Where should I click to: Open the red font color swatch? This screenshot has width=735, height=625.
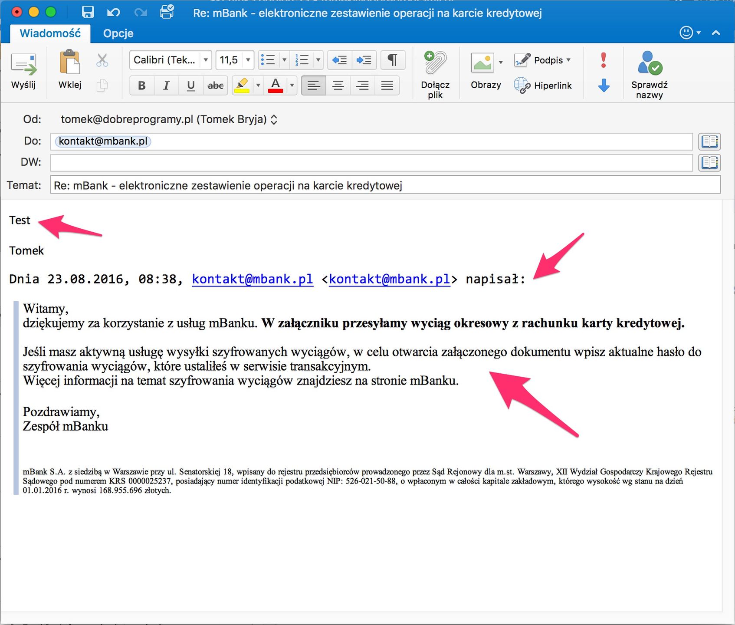[x=276, y=86]
